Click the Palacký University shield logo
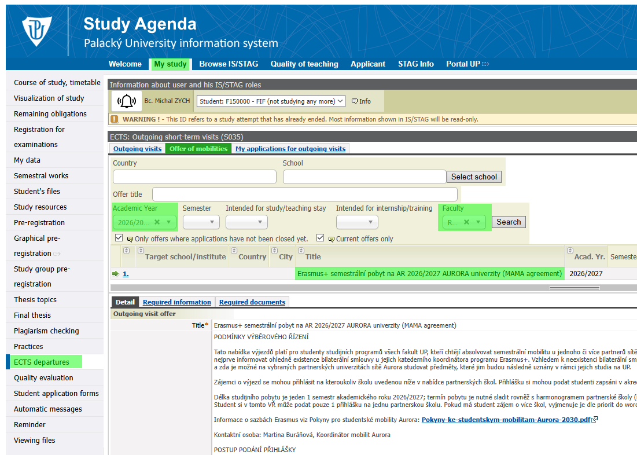Image resolution: width=637 pixels, height=455 pixels. (x=37, y=32)
